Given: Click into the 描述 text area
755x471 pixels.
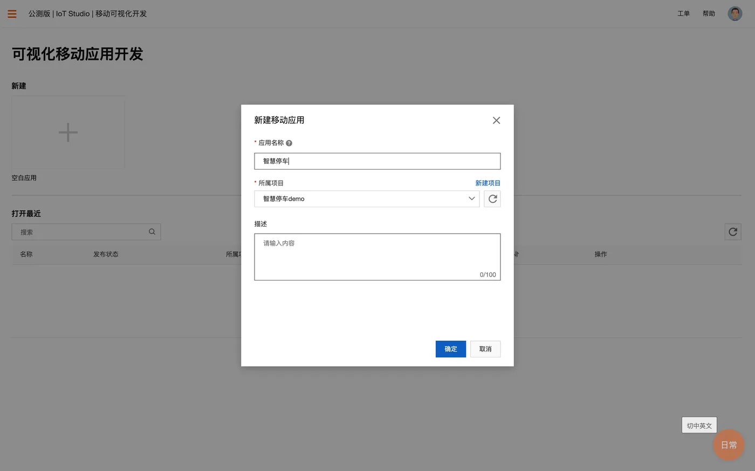Looking at the screenshot, I should click(x=377, y=257).
